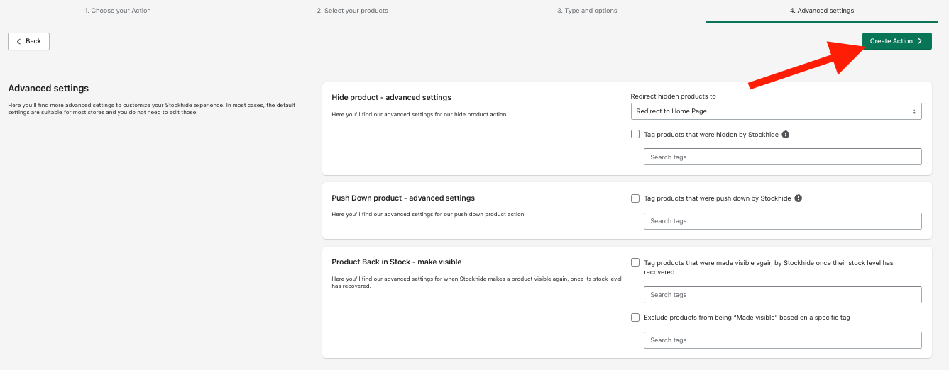Image resolution: width=949 pixels, height=370 pixels.
Task: Switch to Select your products step
Action: [352, 11]
